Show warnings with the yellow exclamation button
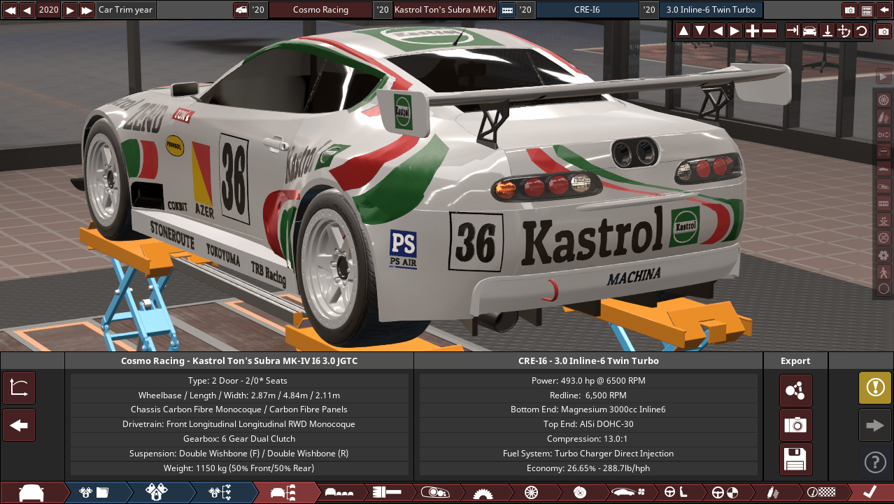 pyautogui.click(x=875, y=388)
